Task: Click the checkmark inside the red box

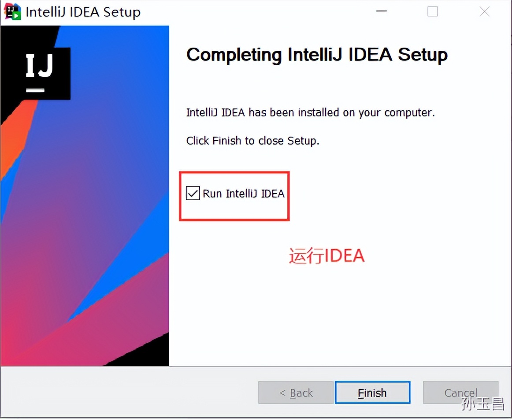Action: click(x=193, y=193)
